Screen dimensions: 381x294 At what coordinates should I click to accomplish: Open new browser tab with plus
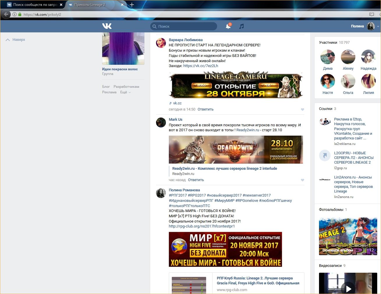[x=132, y=5]
